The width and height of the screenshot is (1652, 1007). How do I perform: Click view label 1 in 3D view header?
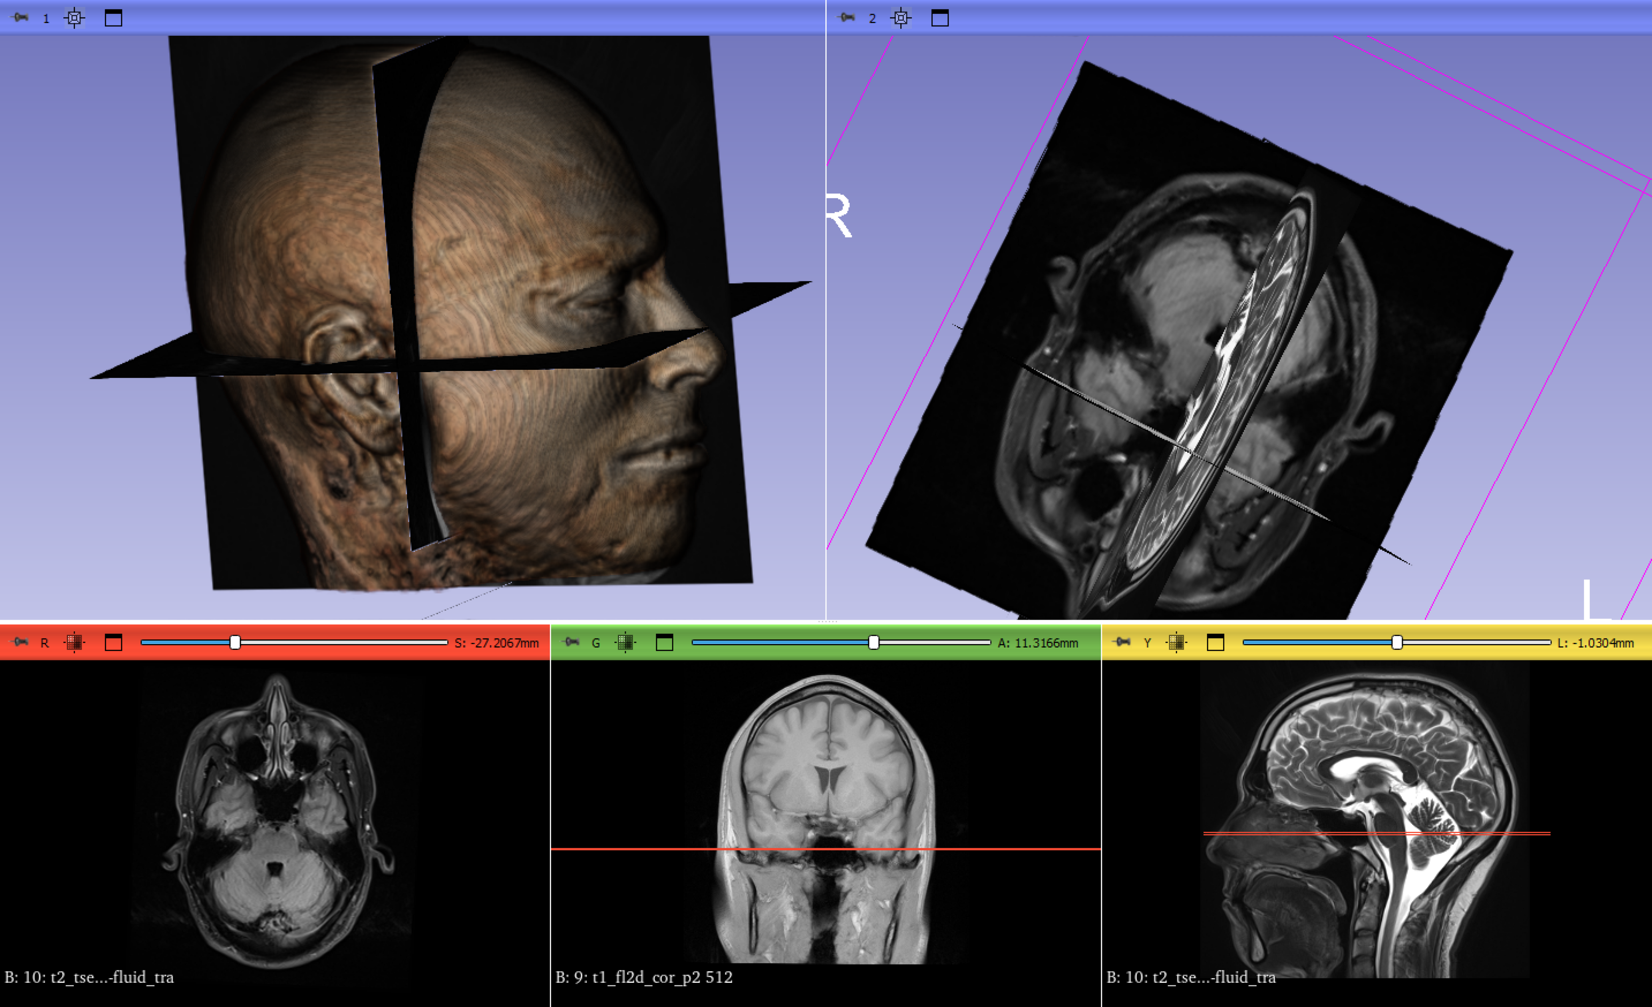coord(46,19)
